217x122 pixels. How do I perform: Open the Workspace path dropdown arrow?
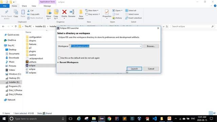coord(141,46)
